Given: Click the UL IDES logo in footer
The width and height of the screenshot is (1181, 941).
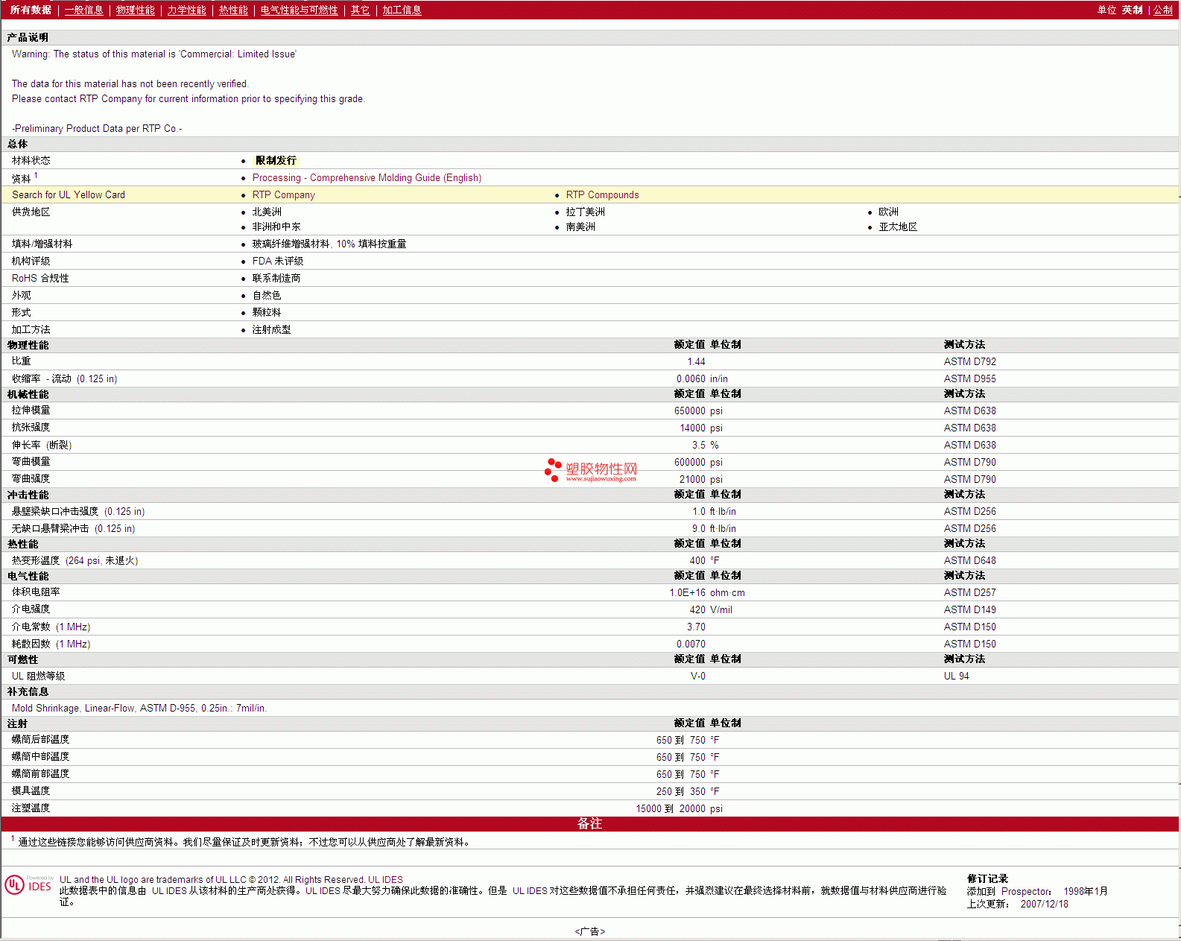Looking at the screenshot, I should (x=28, y=884).
